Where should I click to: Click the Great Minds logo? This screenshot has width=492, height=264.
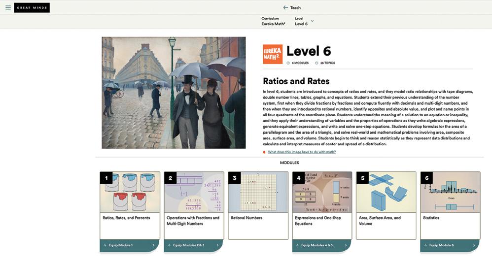point(32,8)
